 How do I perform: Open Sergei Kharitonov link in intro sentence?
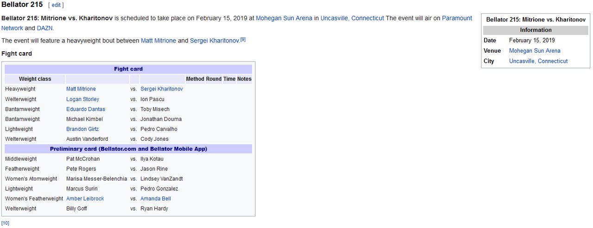click(x=214, y=41)
